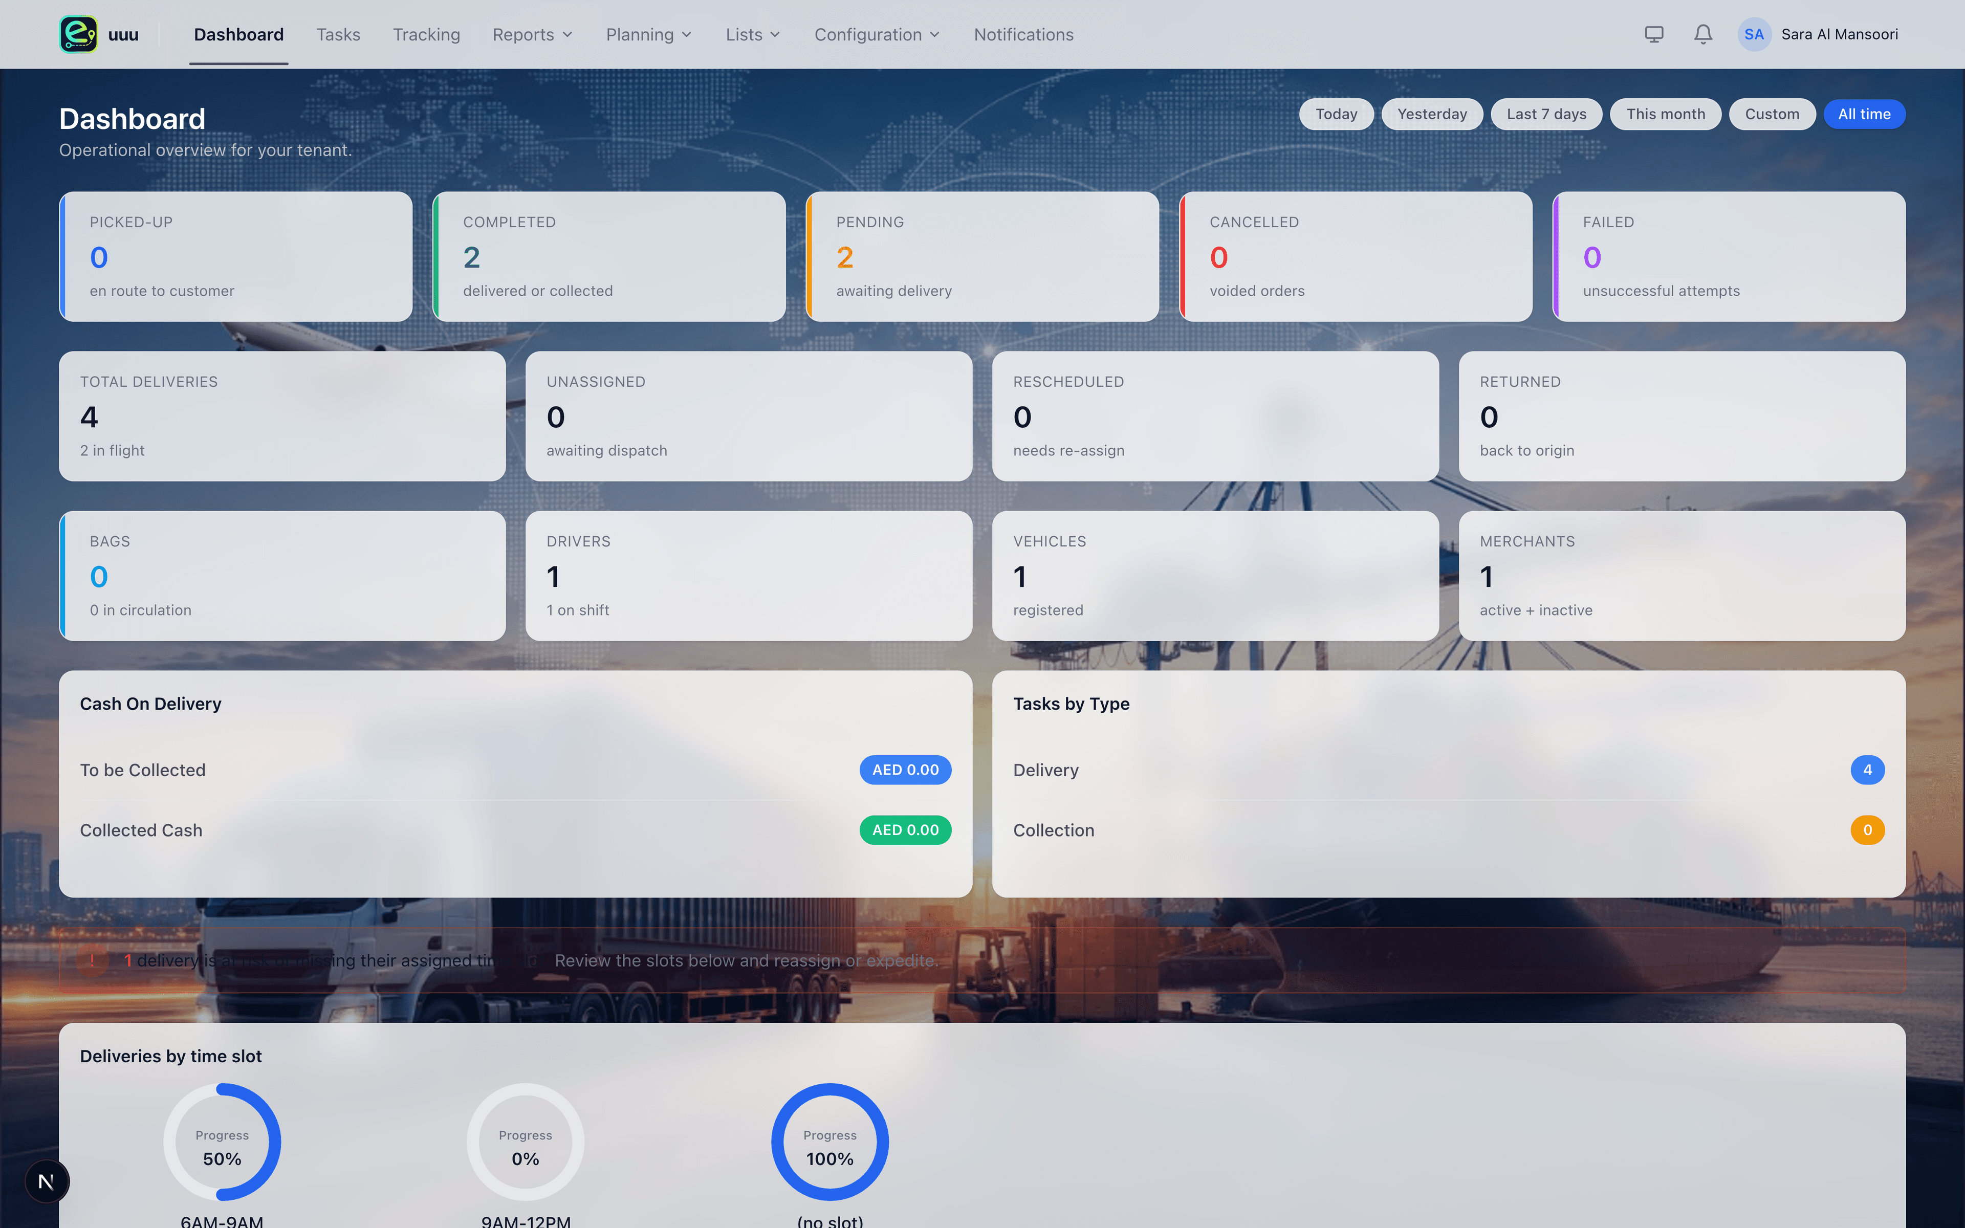Open the Rescheduled card

point(1215,416)
